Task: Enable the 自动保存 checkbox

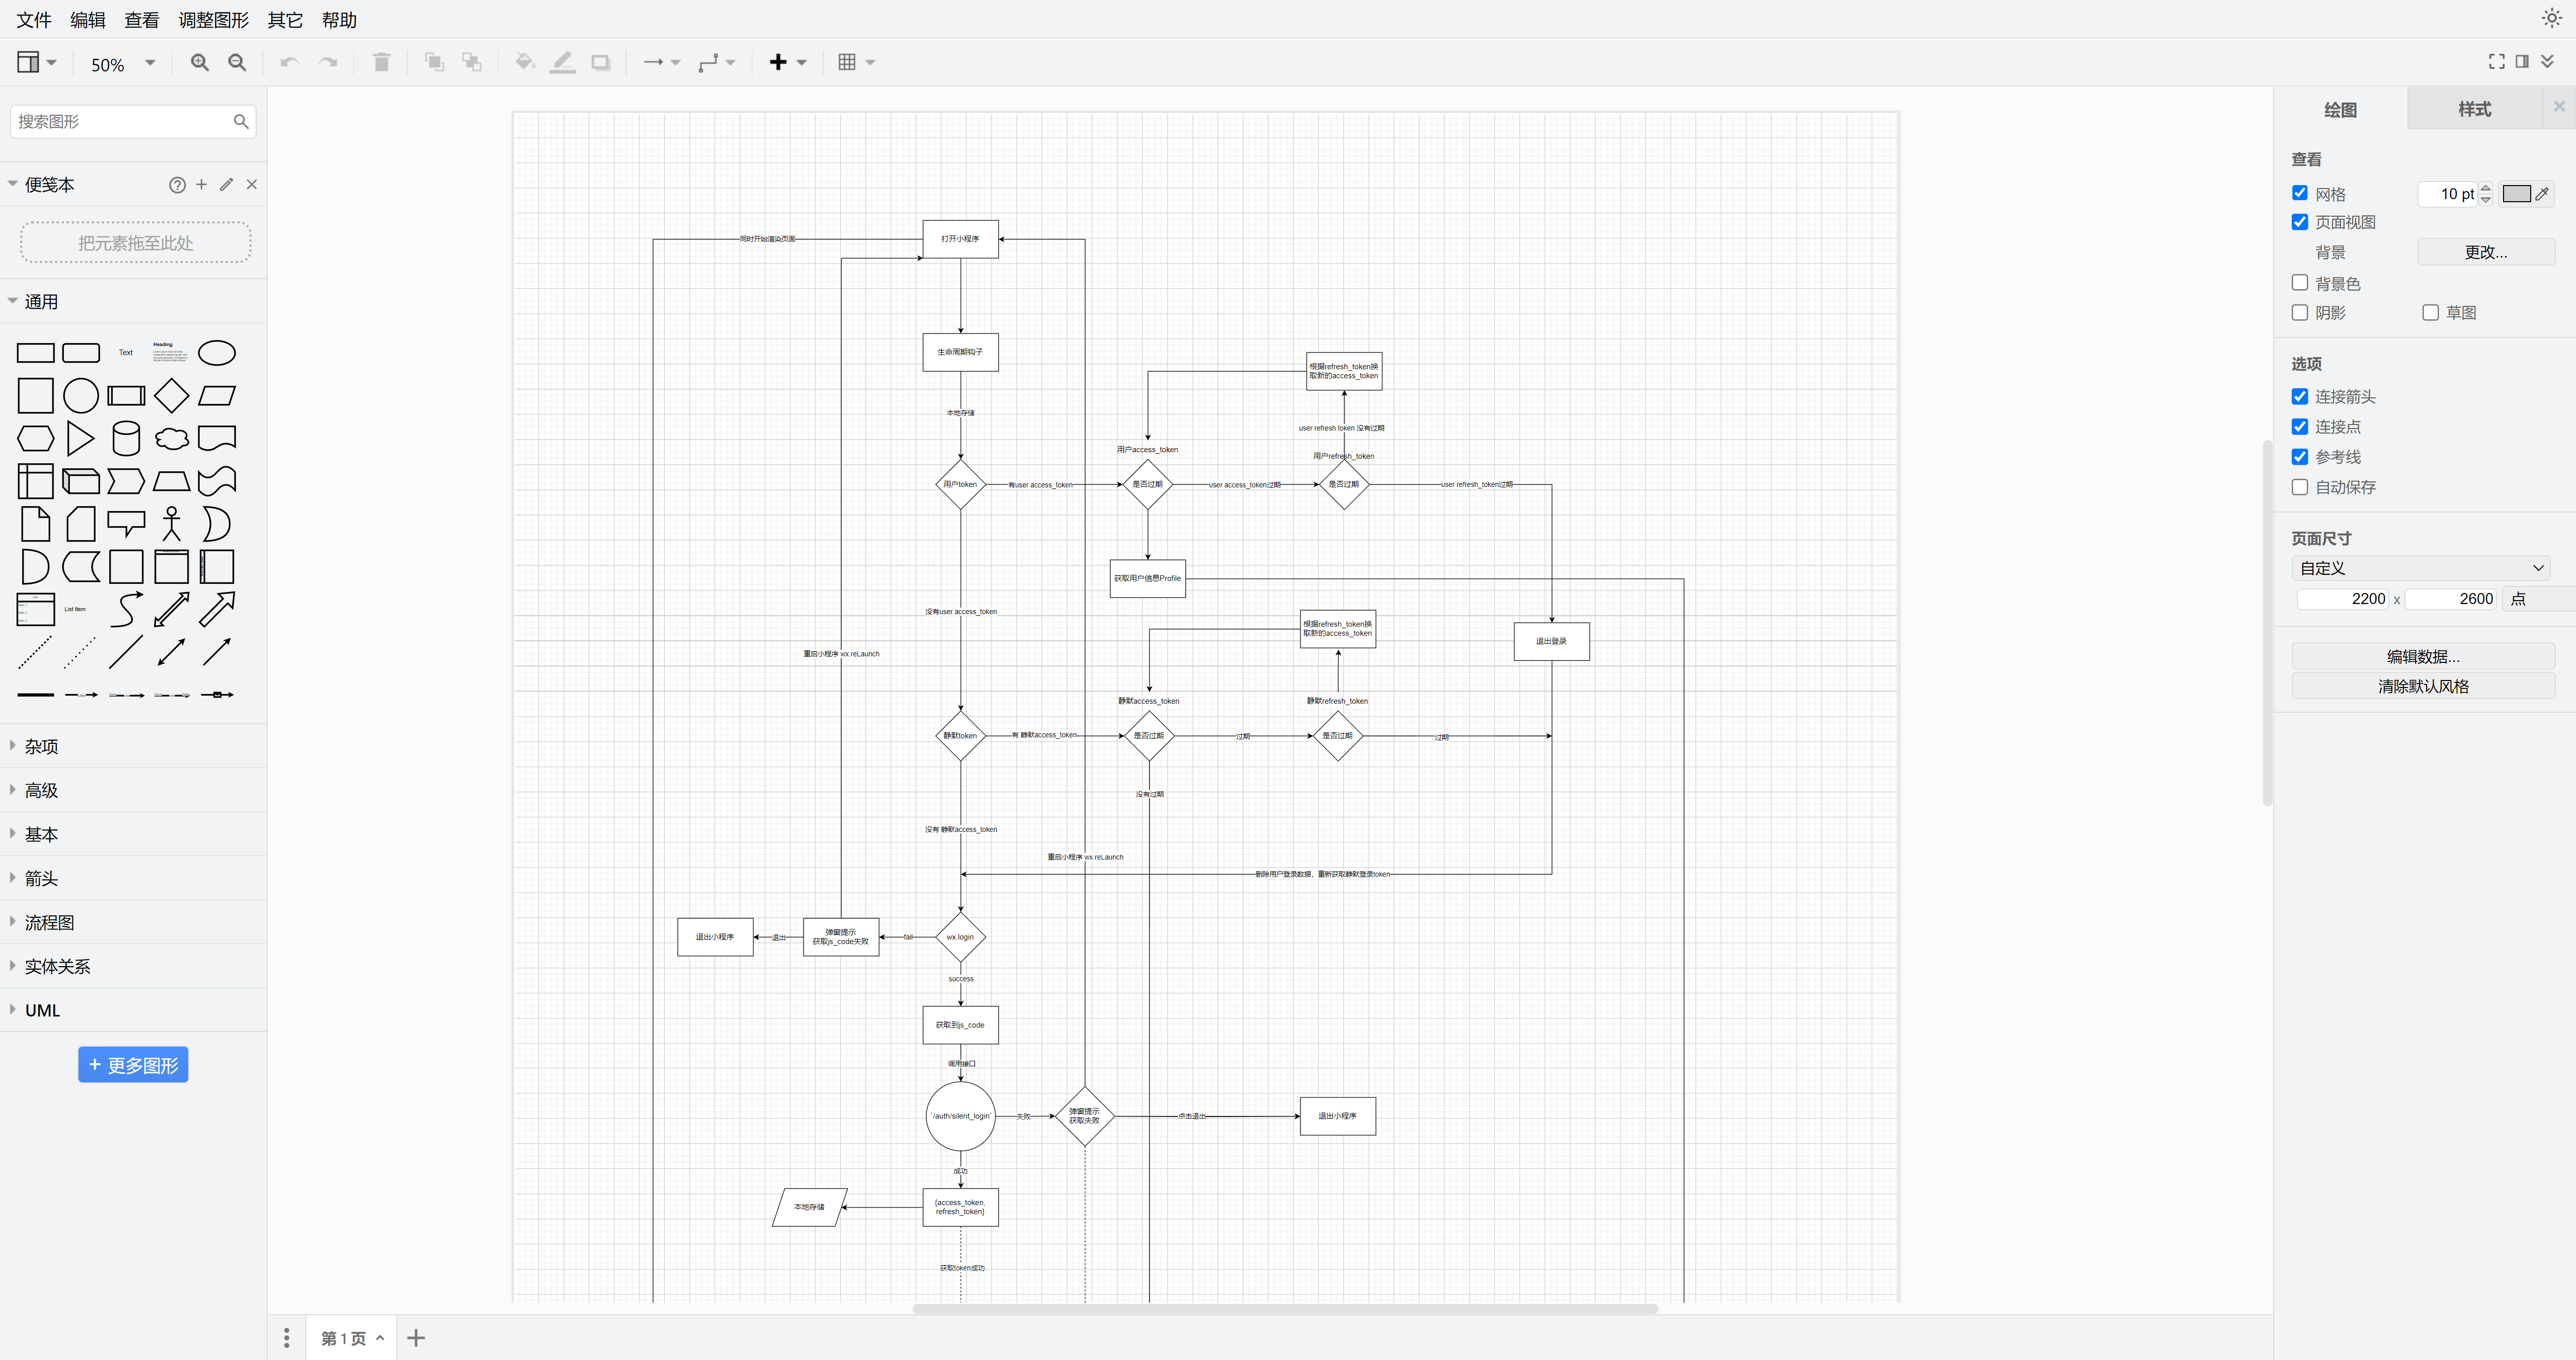Action: click(2300, 487)
